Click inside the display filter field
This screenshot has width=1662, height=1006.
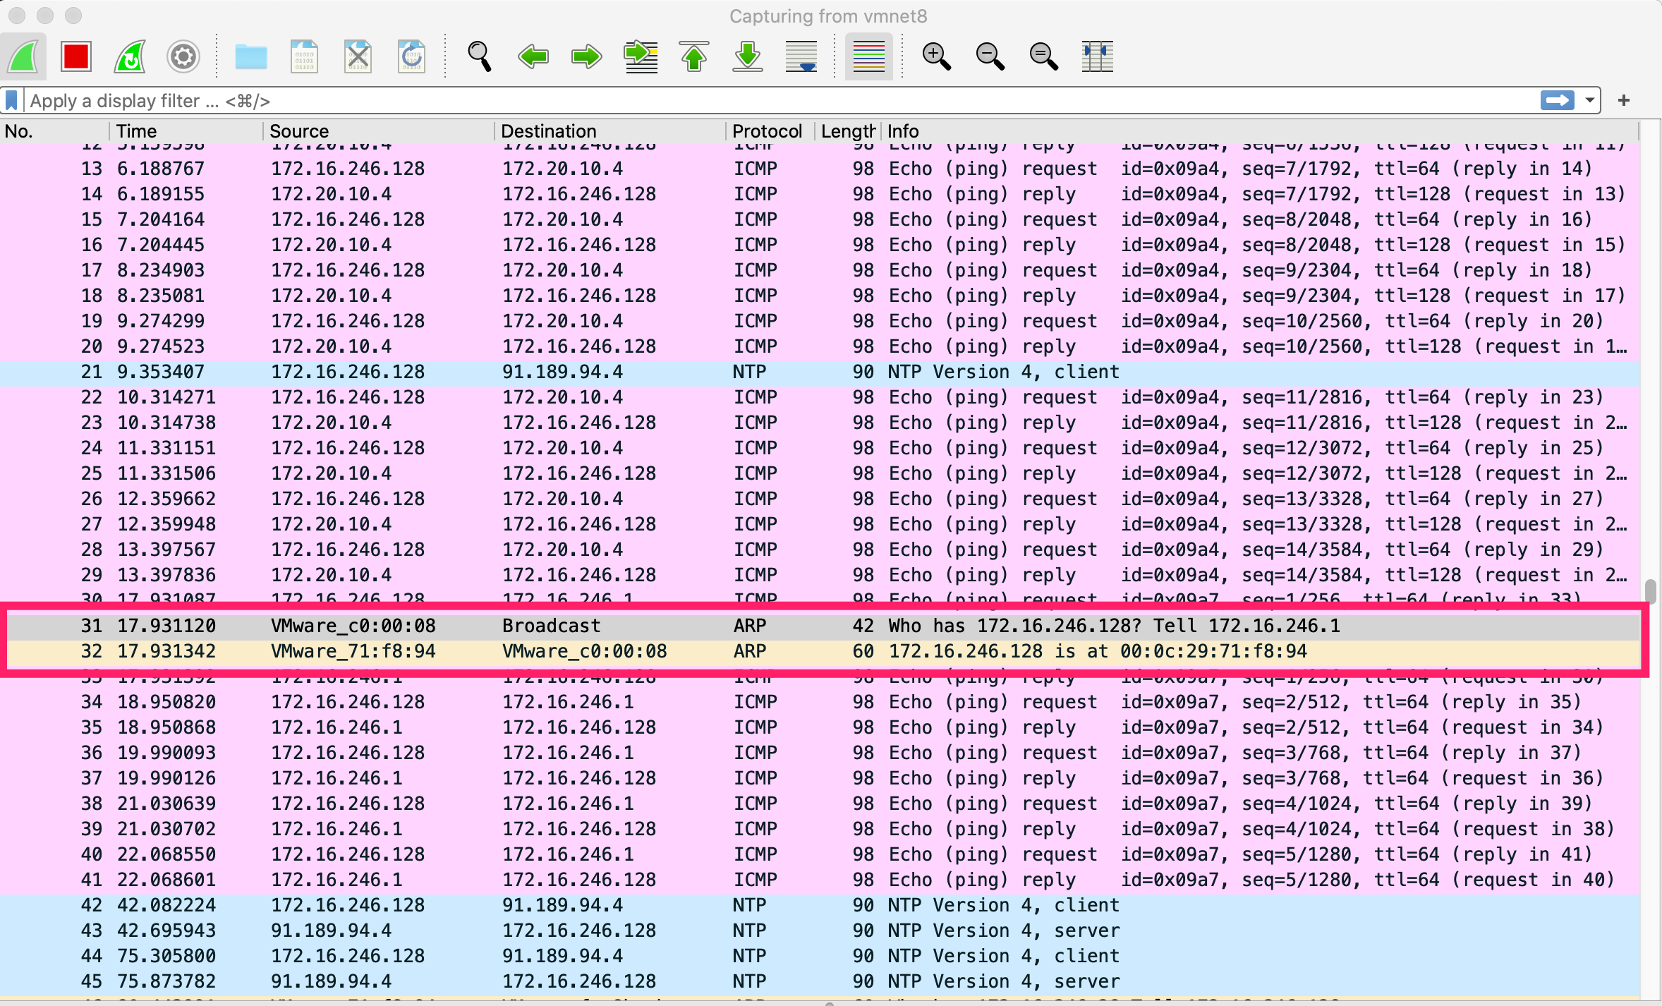(705, 100)
